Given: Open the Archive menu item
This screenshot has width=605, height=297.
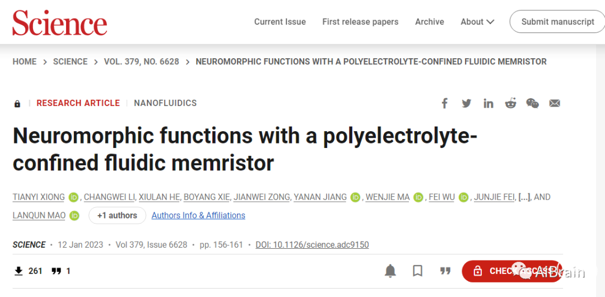Looking at the screenshot, I should 430,22.
